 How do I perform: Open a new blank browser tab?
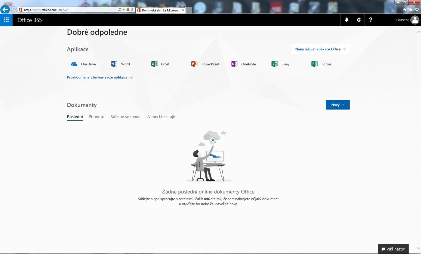coord(189,10)
